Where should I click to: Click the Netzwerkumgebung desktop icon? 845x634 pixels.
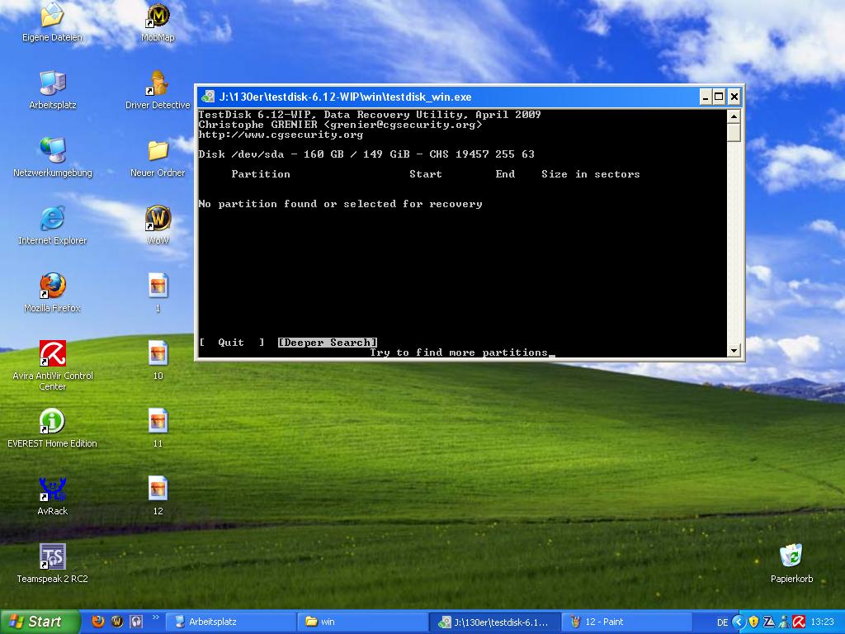pos(52,158)
